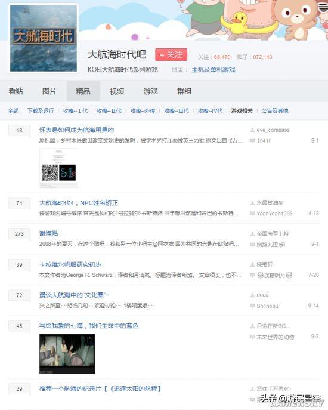Screen dimensions: 328x410
Task: Click reply count 273 on 谢媒贴
Action: [x=19, y=234]
